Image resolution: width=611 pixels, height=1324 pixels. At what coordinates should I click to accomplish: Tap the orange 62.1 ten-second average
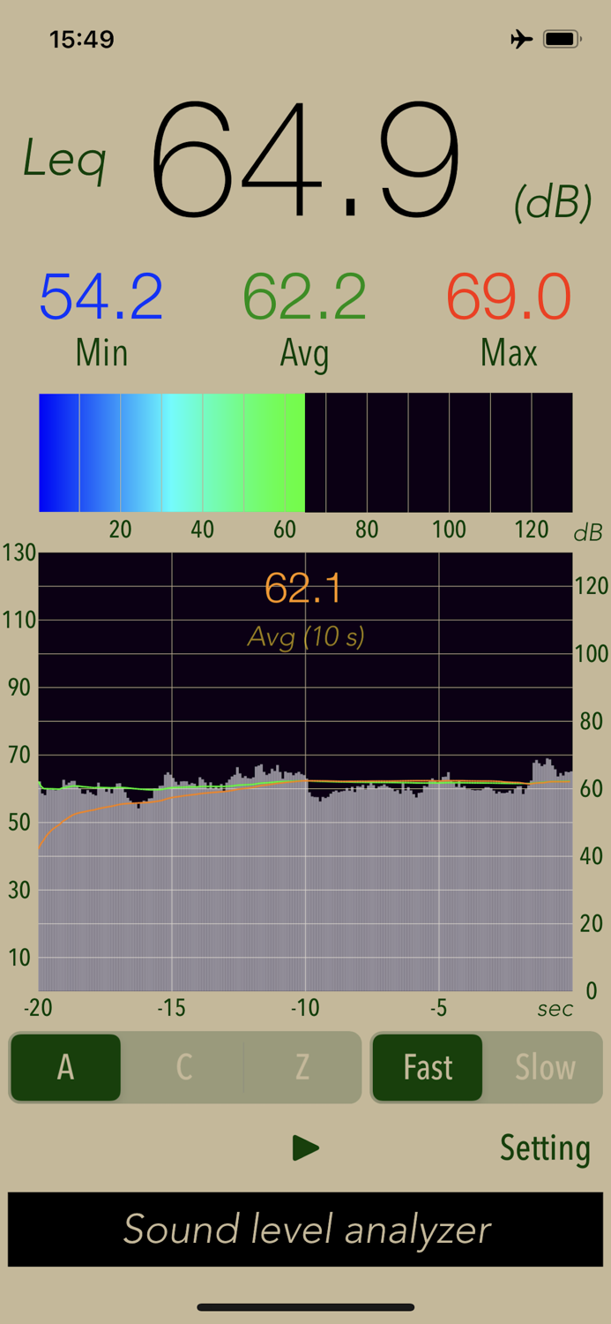pos(303,588)
